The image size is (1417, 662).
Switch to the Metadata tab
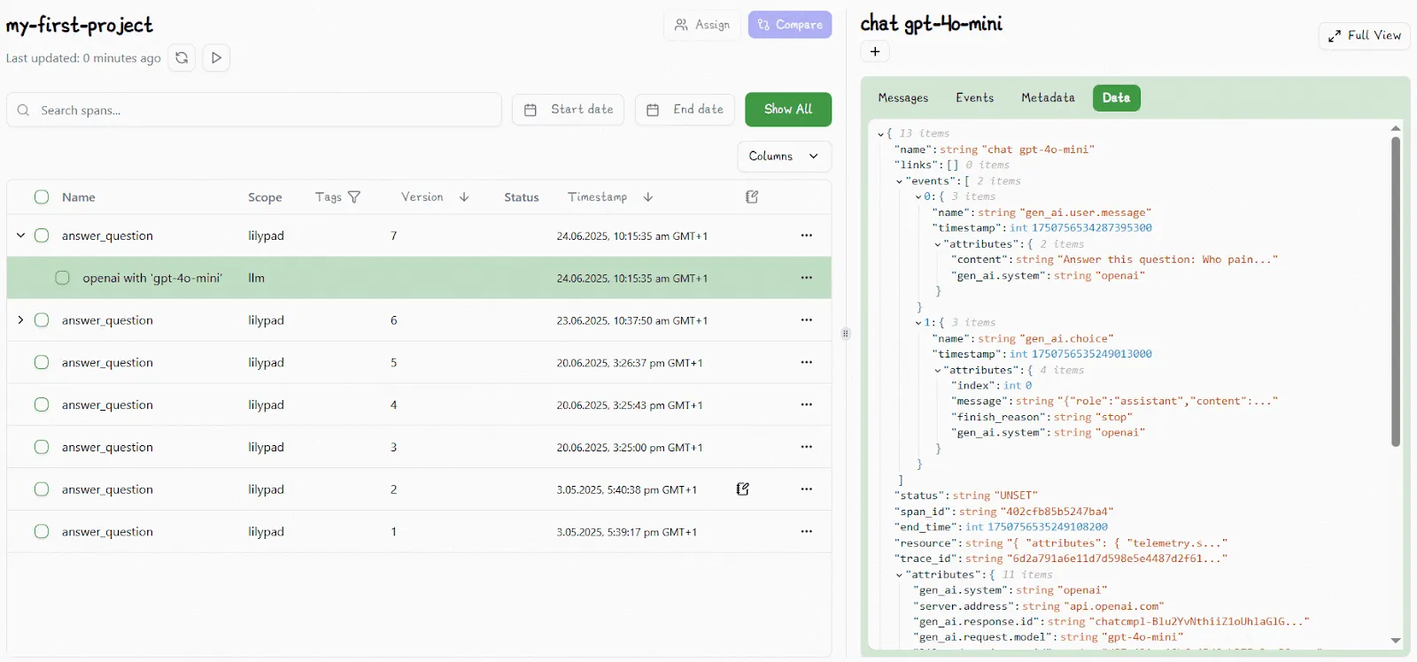tap(1048, 97)
